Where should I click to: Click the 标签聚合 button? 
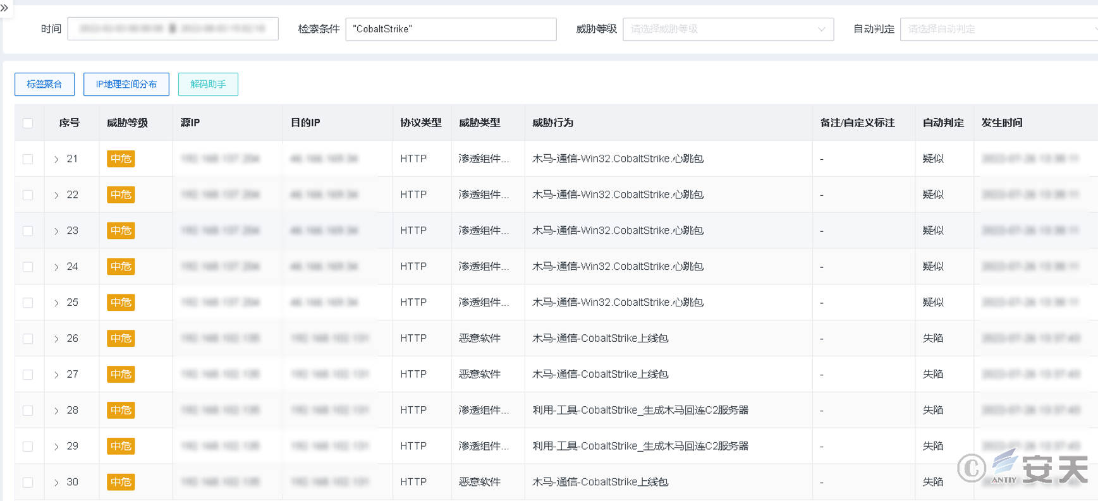[x=44, y=84]
